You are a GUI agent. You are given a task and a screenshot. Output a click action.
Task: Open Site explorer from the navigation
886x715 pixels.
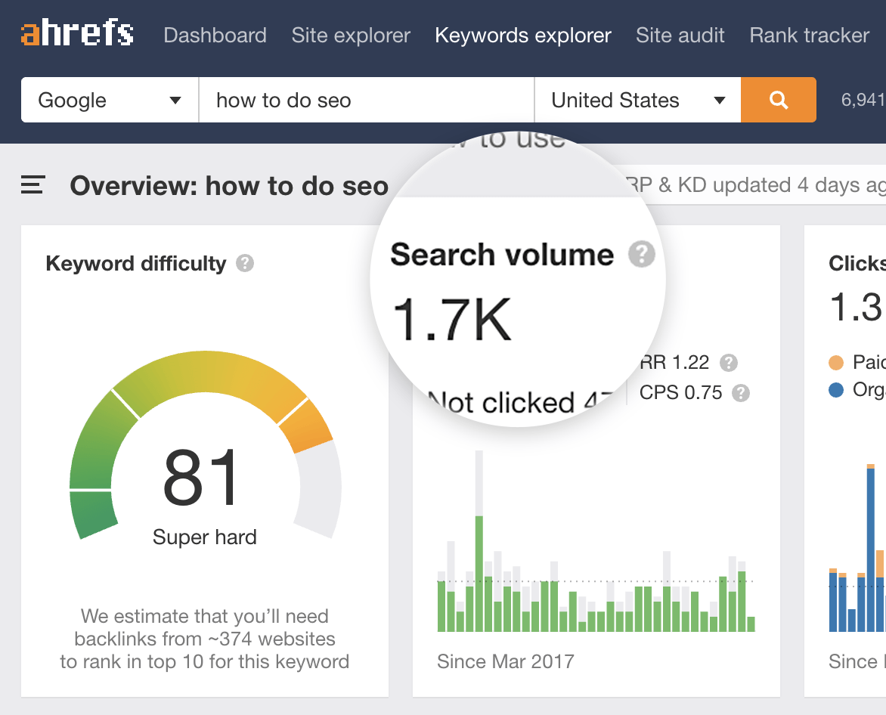tap(351, 35)
